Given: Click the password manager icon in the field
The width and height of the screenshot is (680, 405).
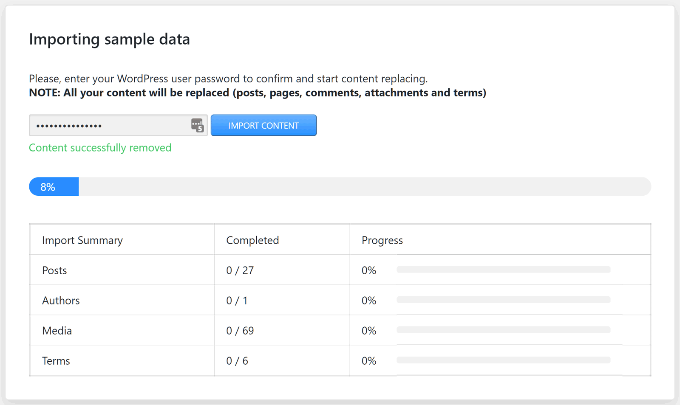Looking at the screenshot, I should (x=197, y=126).
